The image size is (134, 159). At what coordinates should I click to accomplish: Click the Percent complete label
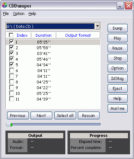(86, 148)
